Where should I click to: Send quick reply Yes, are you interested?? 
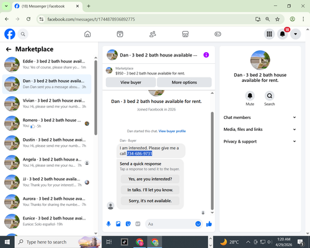(150, 179)
